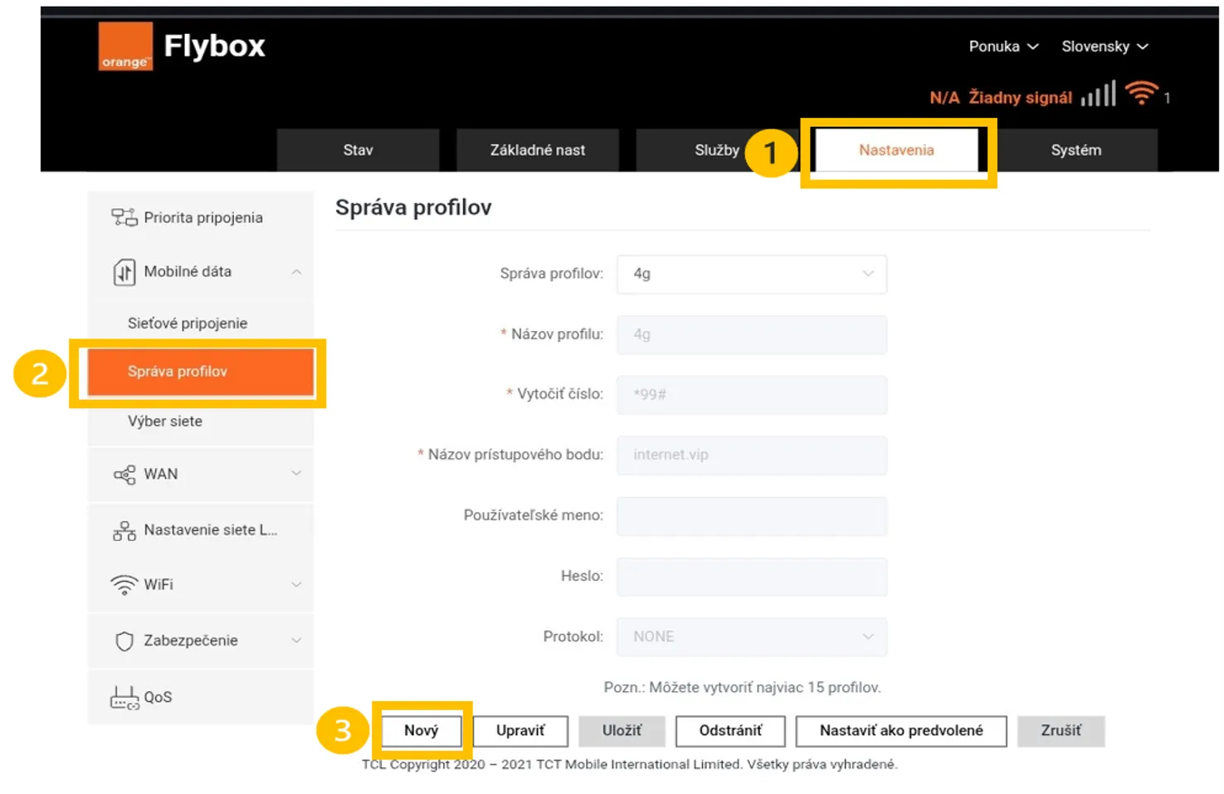Click the 'Pozn.: Môžete vytvoriť najviac 15 profilov.' note
This screenshot has width=1224, height=794.
[742, 688]
